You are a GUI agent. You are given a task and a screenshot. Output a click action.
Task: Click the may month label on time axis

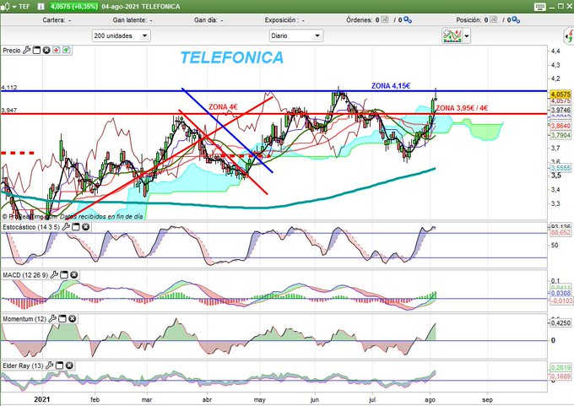tap(259, 399)
